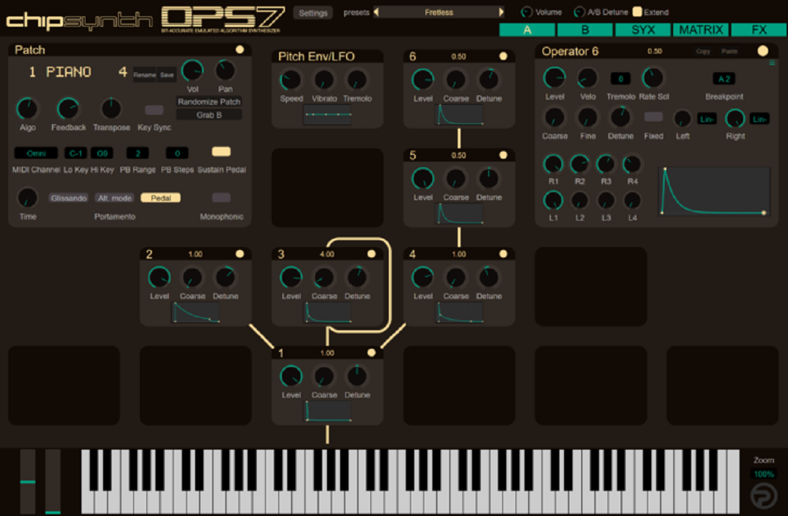Image resolution: width=788 pixels, height=516 pixels.
Task: Click the Level knob on operator 1
Action: coord(291,376)
